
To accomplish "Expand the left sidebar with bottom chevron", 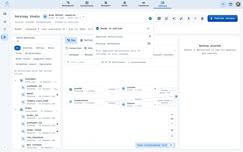I will pos(5,147).
